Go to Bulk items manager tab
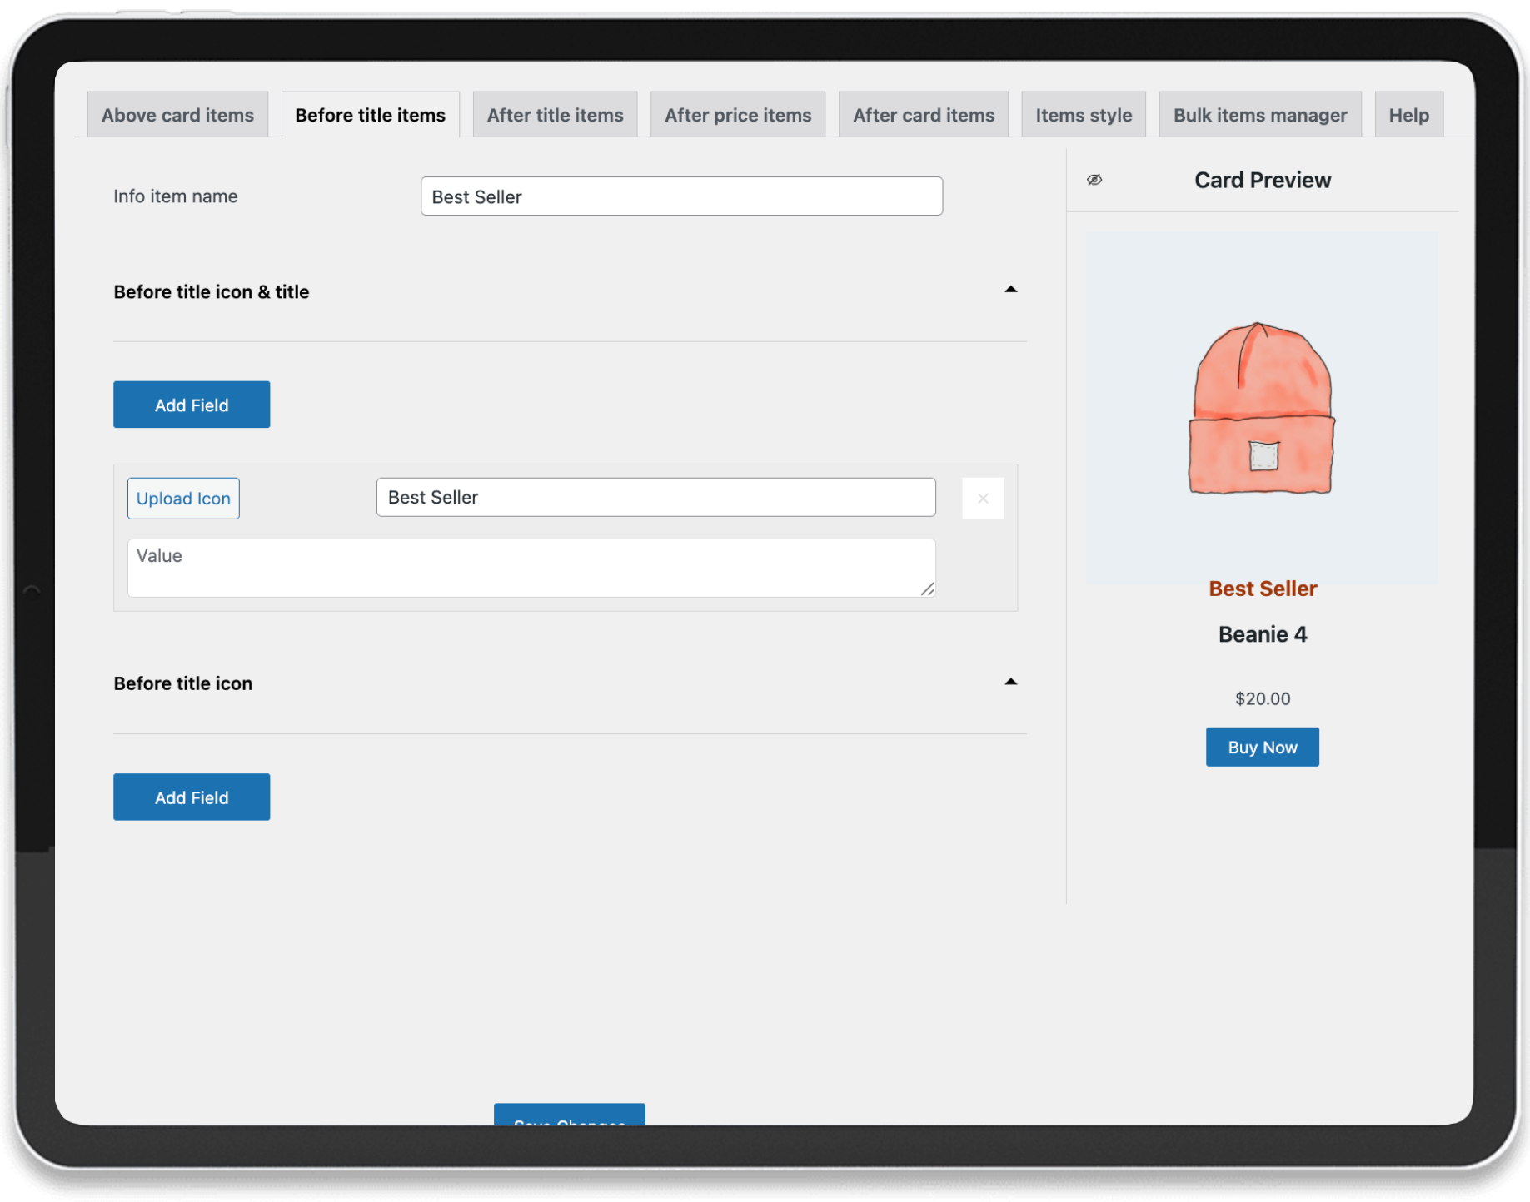This screenshot has width=1530, height=1202. click(1260, 115)
